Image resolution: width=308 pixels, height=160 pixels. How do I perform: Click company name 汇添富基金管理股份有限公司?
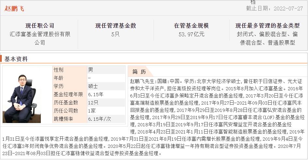point(40,38)
